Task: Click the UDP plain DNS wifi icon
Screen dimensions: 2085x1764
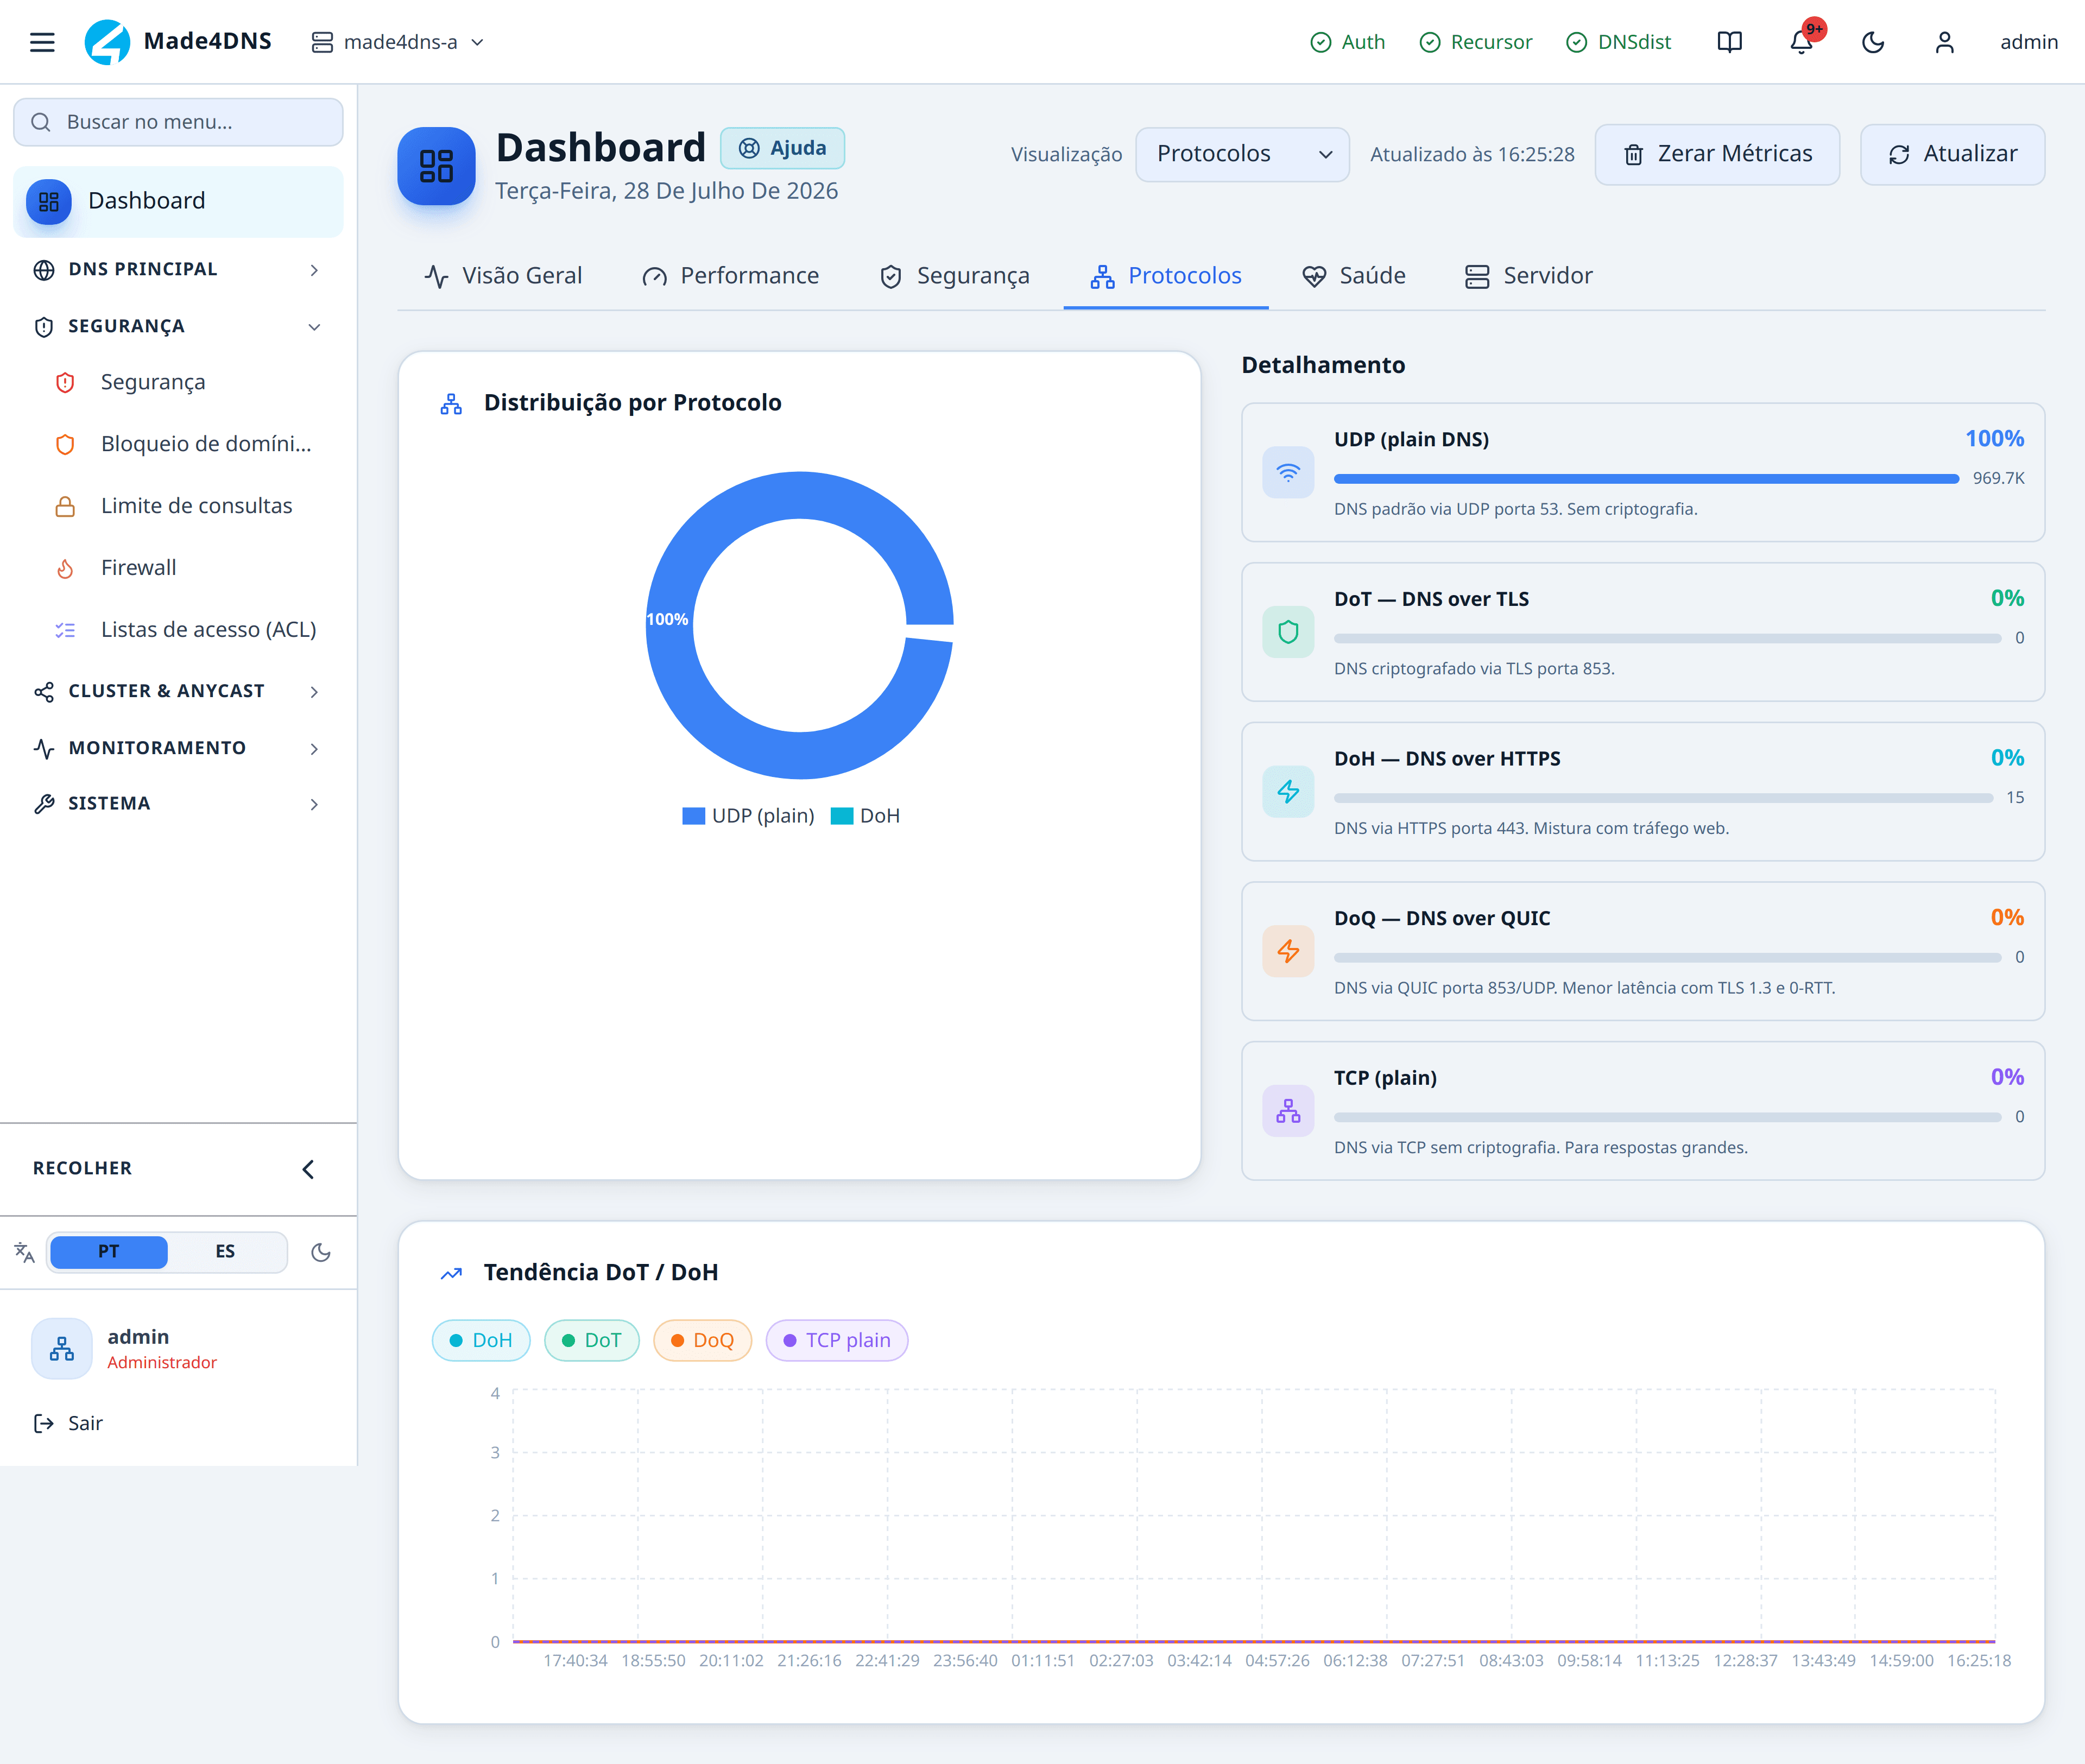Action: click(x=1288, y=472)
